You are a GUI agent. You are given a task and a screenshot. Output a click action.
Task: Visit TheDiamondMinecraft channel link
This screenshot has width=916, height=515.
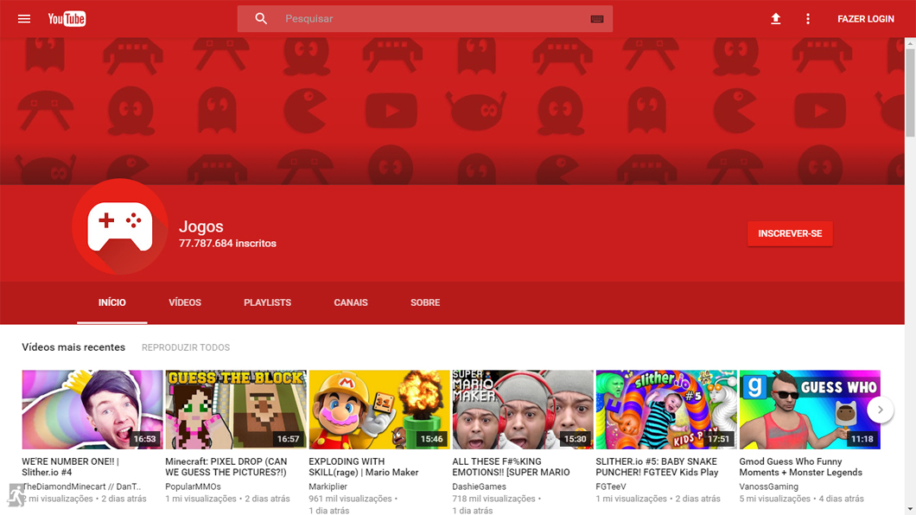tap(81, 486)
